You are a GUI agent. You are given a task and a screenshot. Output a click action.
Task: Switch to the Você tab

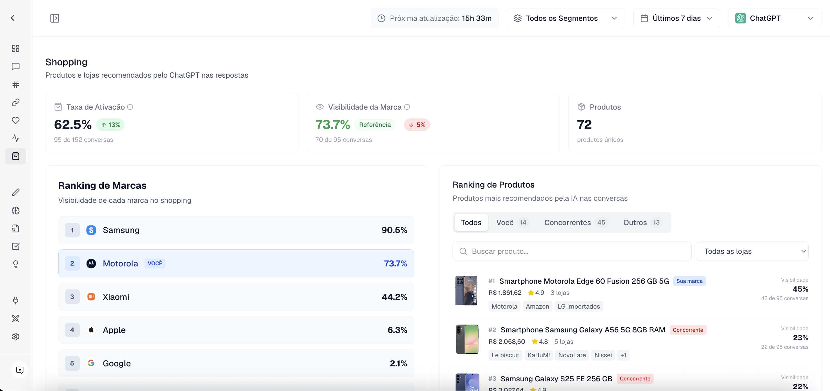tap(512, 222)
